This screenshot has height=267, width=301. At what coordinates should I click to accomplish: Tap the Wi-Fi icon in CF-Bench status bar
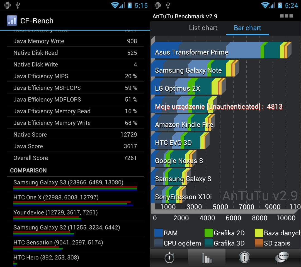point(115,5)
